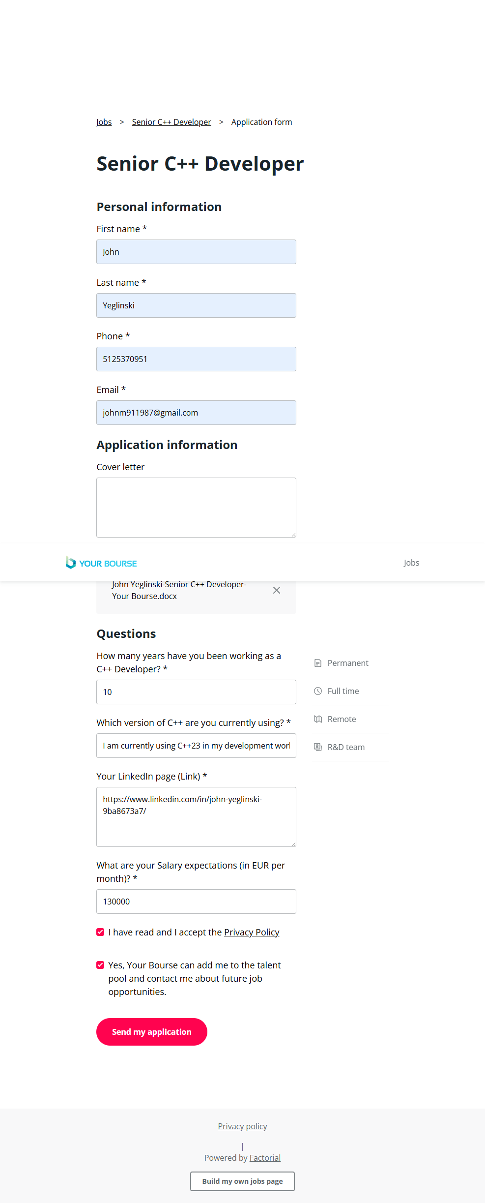Remove the uploaded docx resume file
Image resolution: width=485 pixels, height=1203 pixels.
tap(277, 590)
